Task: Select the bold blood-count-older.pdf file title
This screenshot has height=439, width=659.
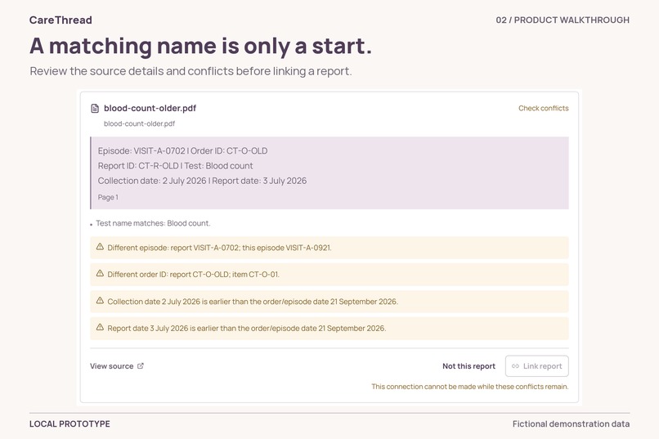Action: pos(150,108)
